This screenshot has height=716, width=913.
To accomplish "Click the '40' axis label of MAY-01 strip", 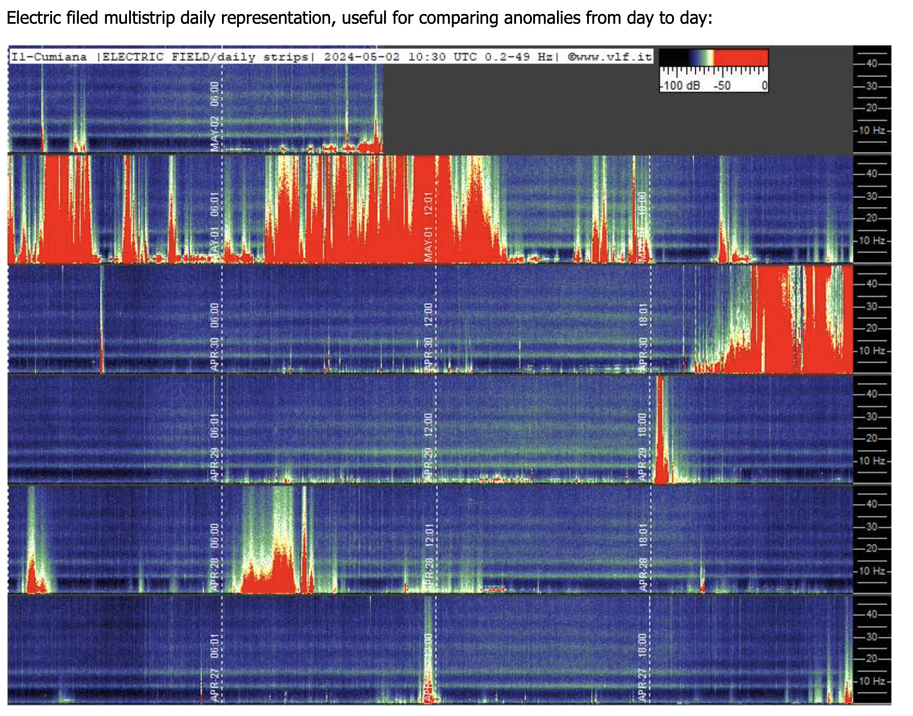I will click(872, 174).
